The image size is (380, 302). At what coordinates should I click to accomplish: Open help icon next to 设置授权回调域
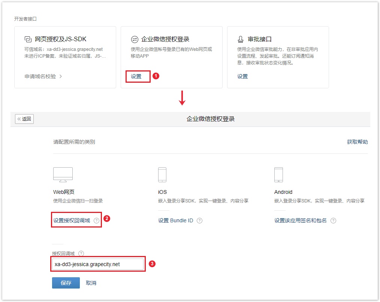pos(96,220)
